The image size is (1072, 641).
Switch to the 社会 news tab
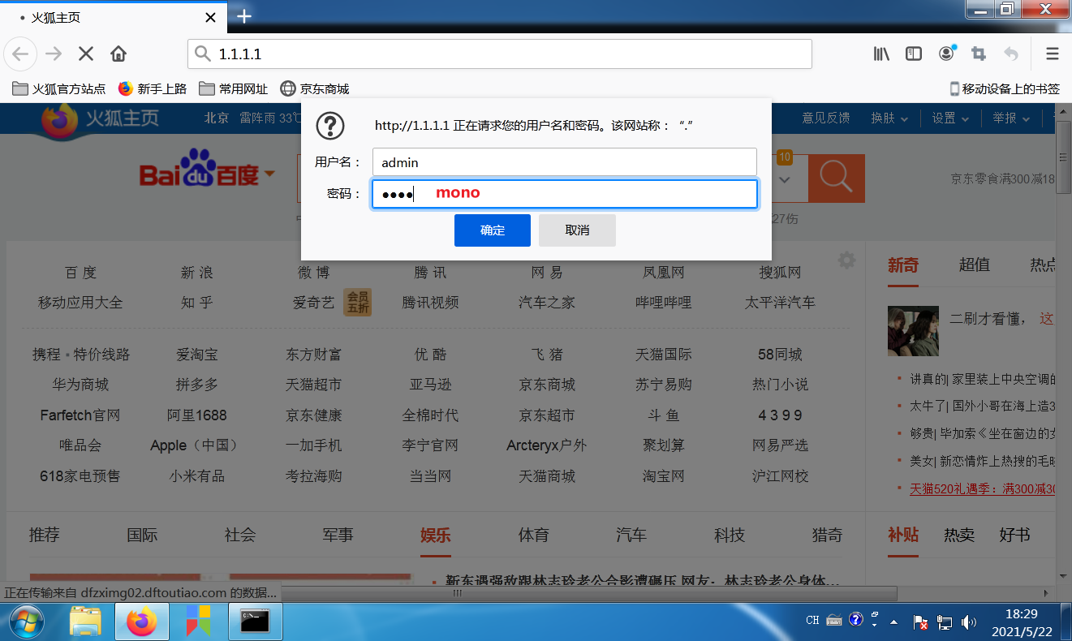coord(240,535)
